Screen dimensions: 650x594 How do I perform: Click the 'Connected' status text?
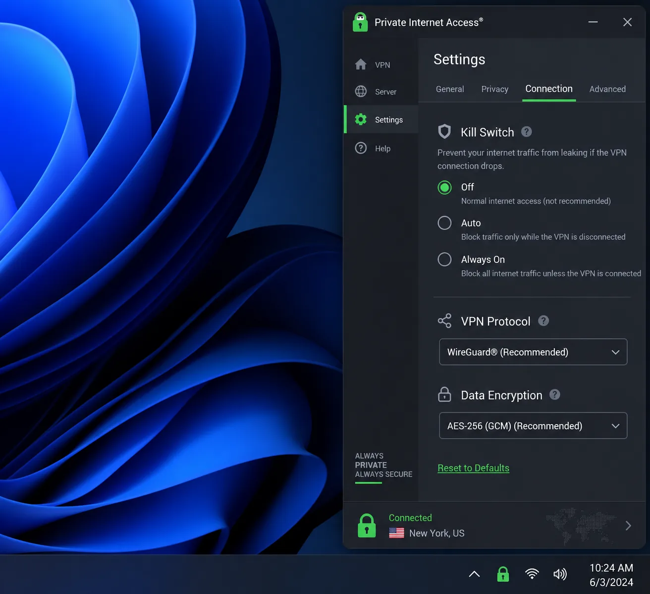pyautogui.click(x=410, y=518)
